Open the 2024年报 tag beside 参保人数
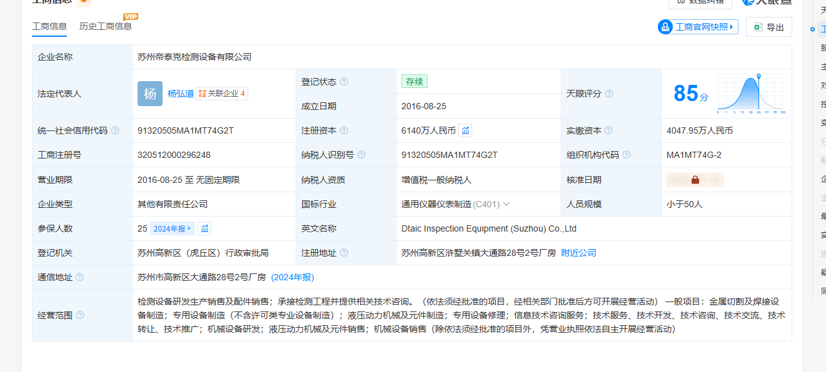 tap(172, 228)
